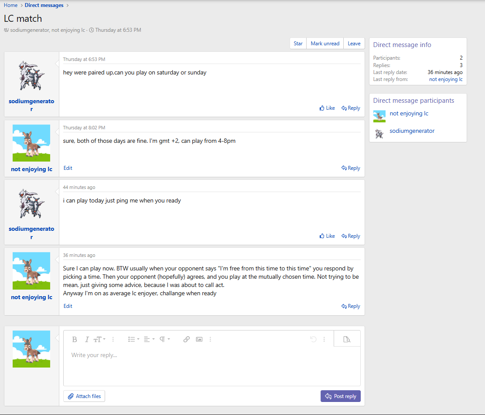Open the paragraph format dropdown
Viewport: 485px width, 415px height.
[x=164, y=339]
